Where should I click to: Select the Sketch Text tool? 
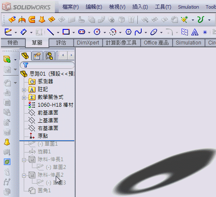pyautogui.click(x=195, y=32)
